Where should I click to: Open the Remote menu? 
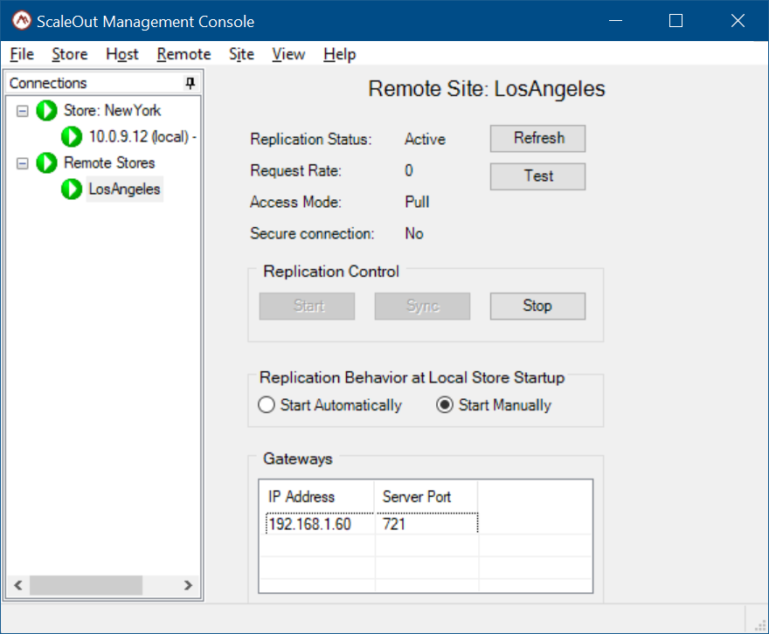[184, 54]
